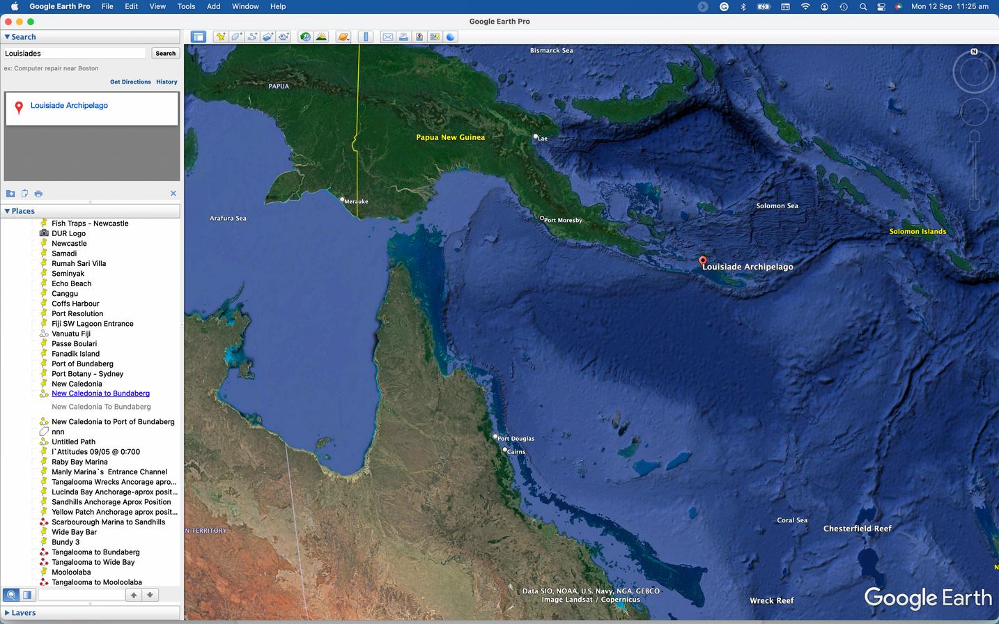The image size is (999, 624).
Task: Click the Search button
Action: coord(166,53)
